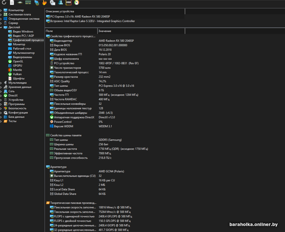Image resolution: width=285 pixels, height=232 pixels.
Task: Click the Операционная система Windows icon
Action: (x=5, y=19)
